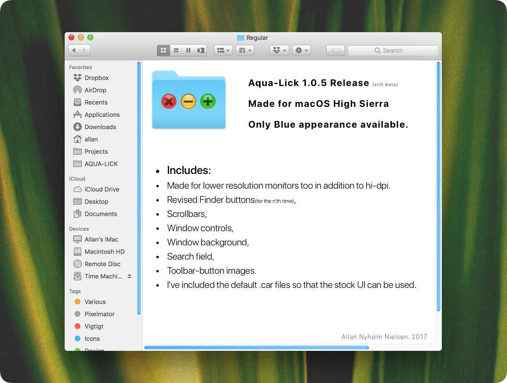The image size is (507, 383).
Task: Select Remote Disc device
Action: (x=103, y=264)
